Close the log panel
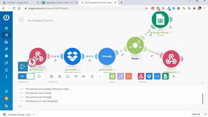 coord(202,83)
